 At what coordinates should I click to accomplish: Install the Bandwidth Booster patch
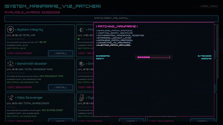click(x=61, y=87)
